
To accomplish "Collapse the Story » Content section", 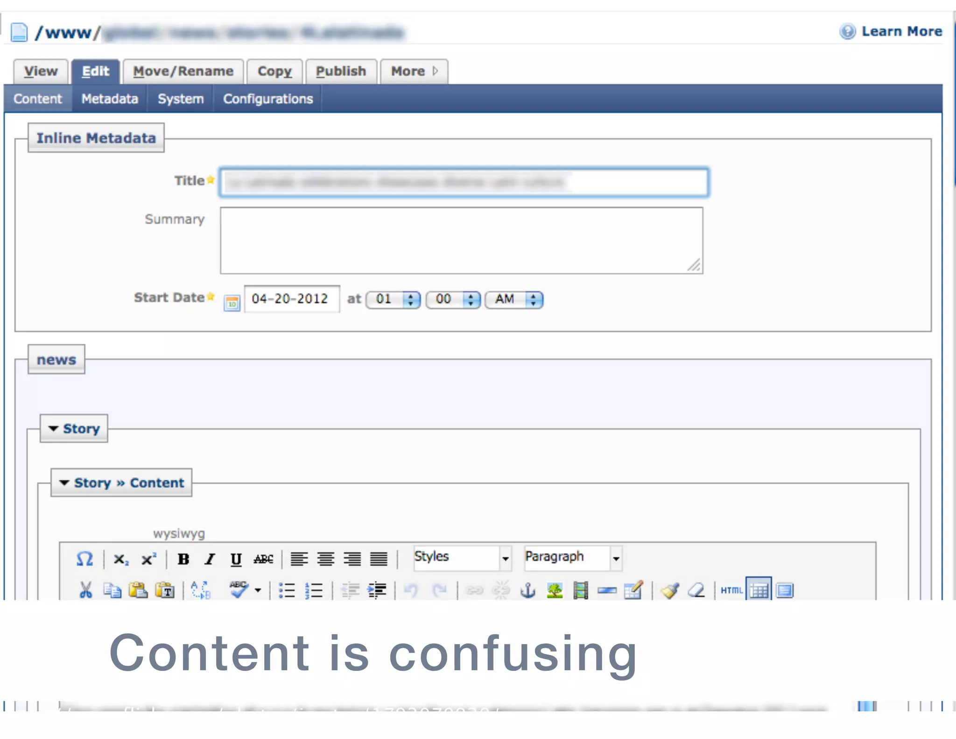I will [121, 483].
